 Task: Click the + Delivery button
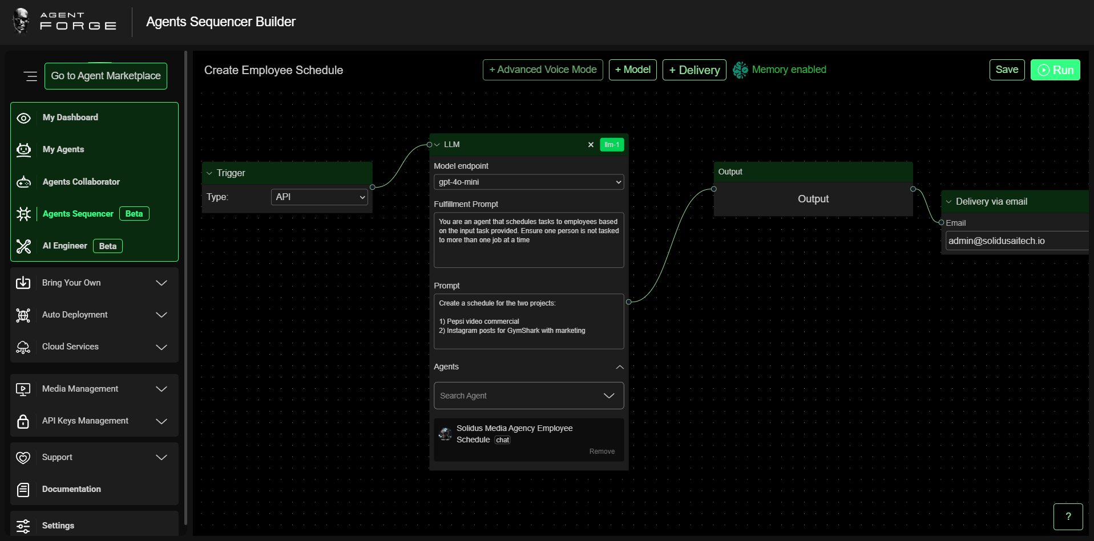tap(695, 70)
